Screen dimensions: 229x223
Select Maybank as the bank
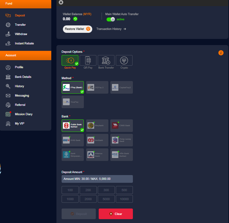[97, 125]
